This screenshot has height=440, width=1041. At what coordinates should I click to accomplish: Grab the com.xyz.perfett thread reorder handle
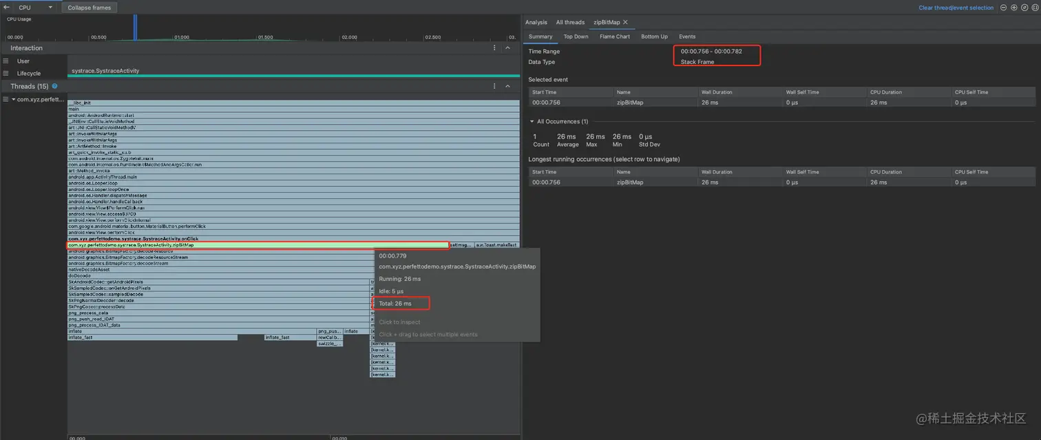point(6,99)
